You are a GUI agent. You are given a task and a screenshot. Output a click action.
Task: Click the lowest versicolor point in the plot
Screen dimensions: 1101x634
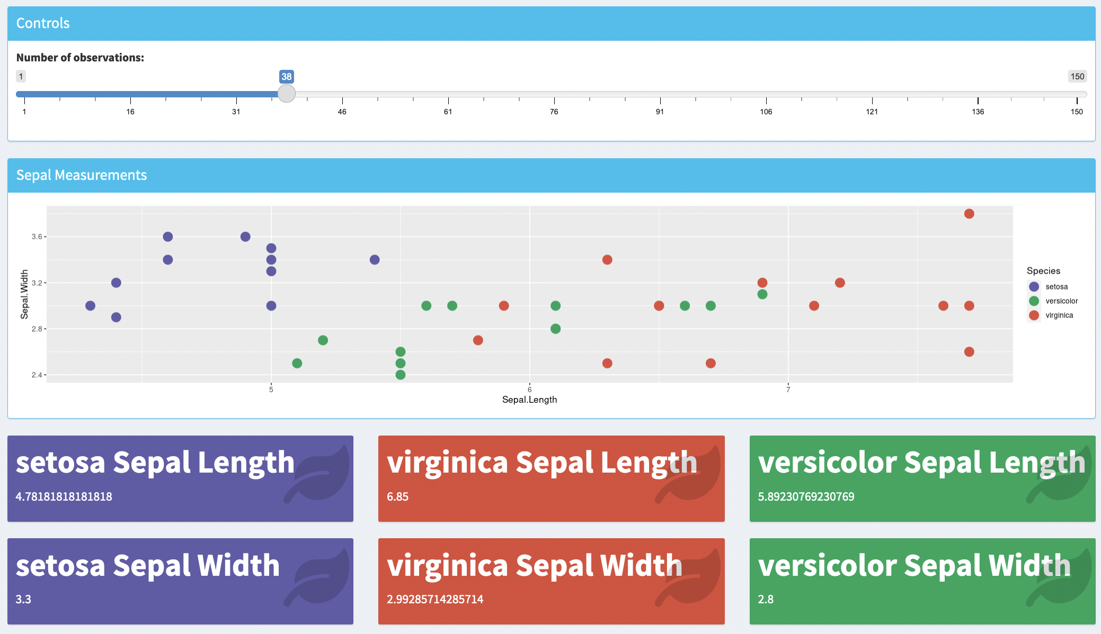click(401, 375)
